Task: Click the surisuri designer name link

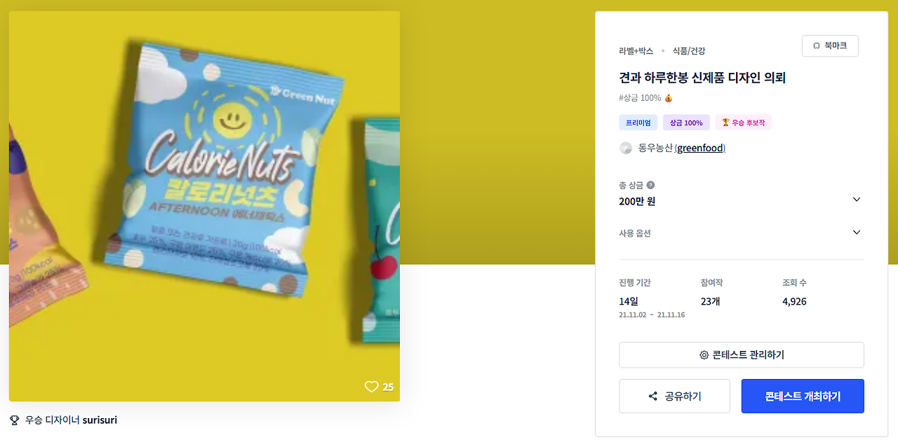Action: [x=100, y=420]
